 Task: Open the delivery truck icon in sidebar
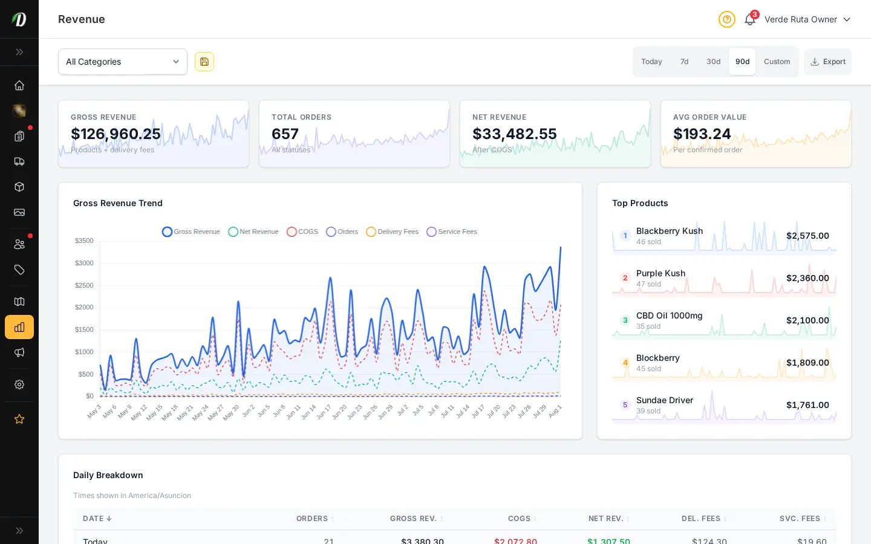(19, 161)
